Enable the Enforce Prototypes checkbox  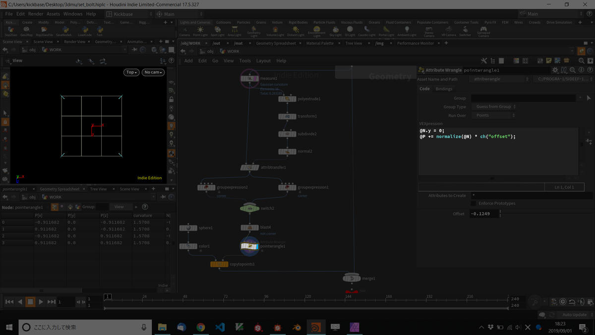click(473, 203)
